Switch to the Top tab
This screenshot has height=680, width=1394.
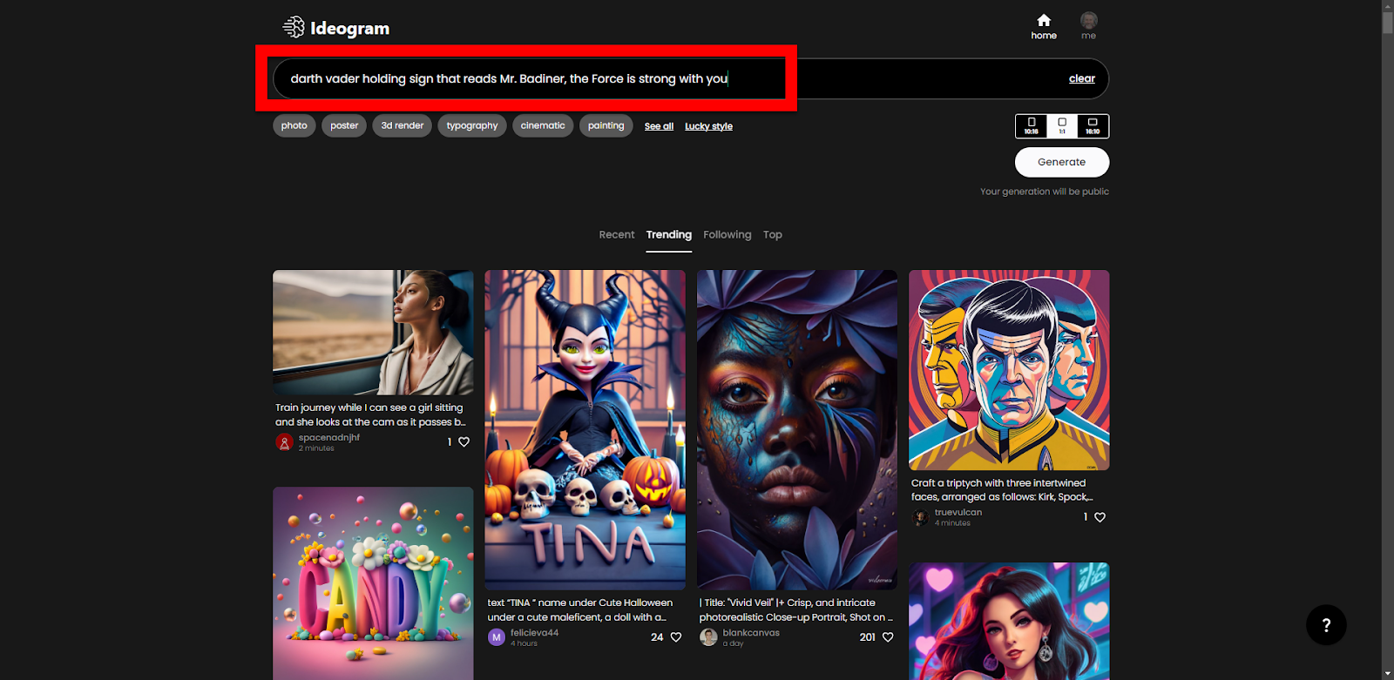(x=773, y=234)
